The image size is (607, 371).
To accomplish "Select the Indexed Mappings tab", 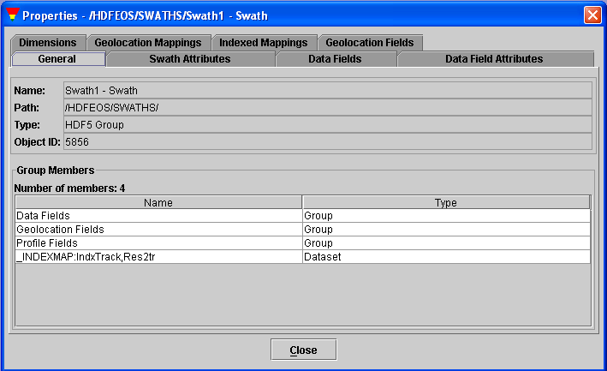I will (x=263, y=42).
